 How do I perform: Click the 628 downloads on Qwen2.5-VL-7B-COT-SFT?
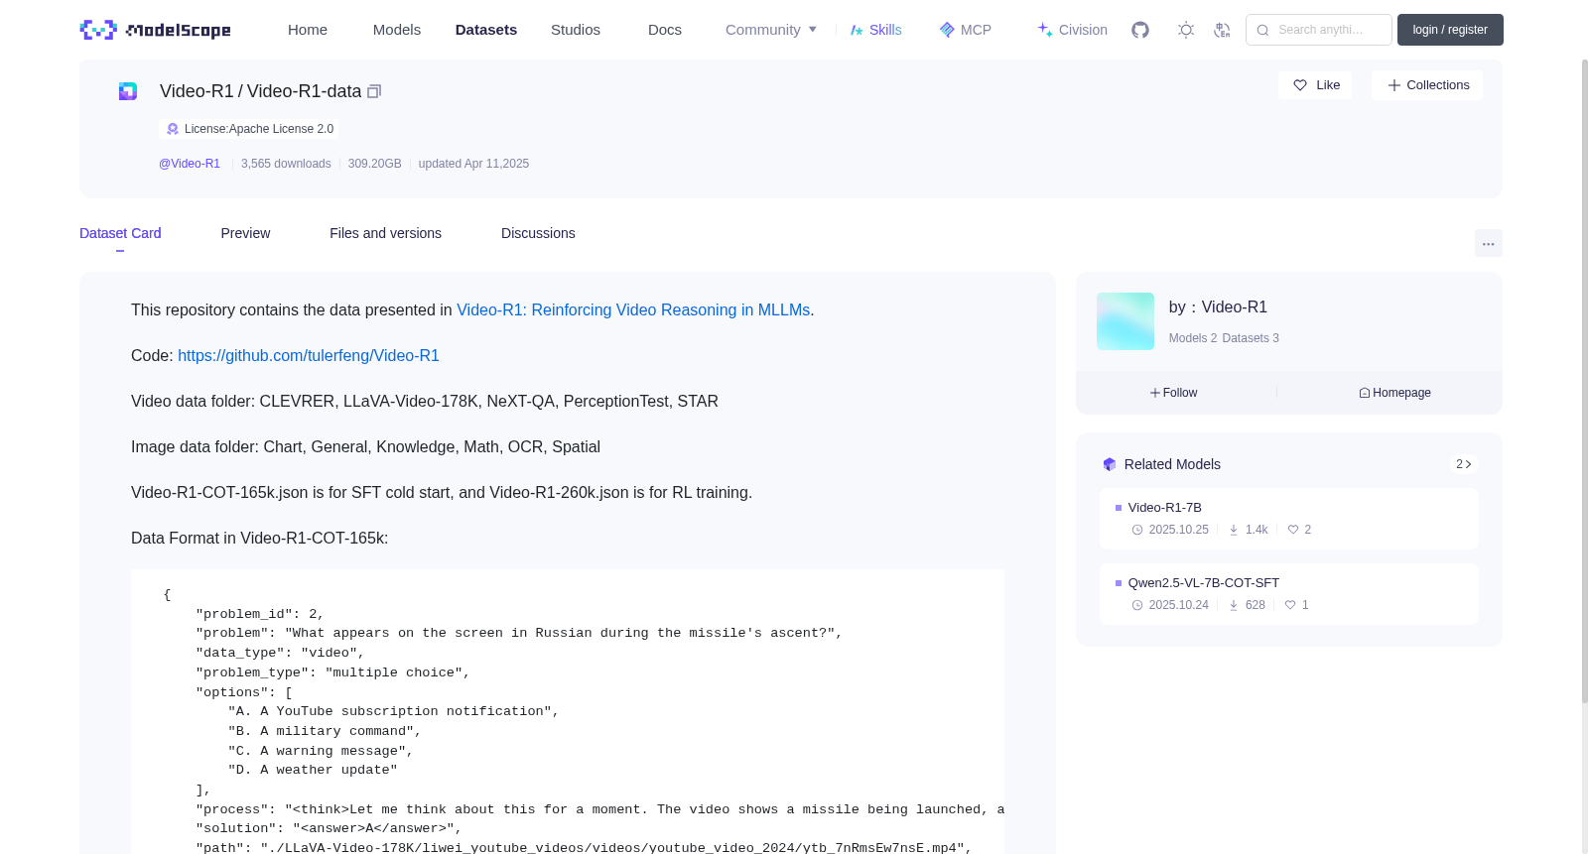pyautogui.click(x=1248, y=605)
